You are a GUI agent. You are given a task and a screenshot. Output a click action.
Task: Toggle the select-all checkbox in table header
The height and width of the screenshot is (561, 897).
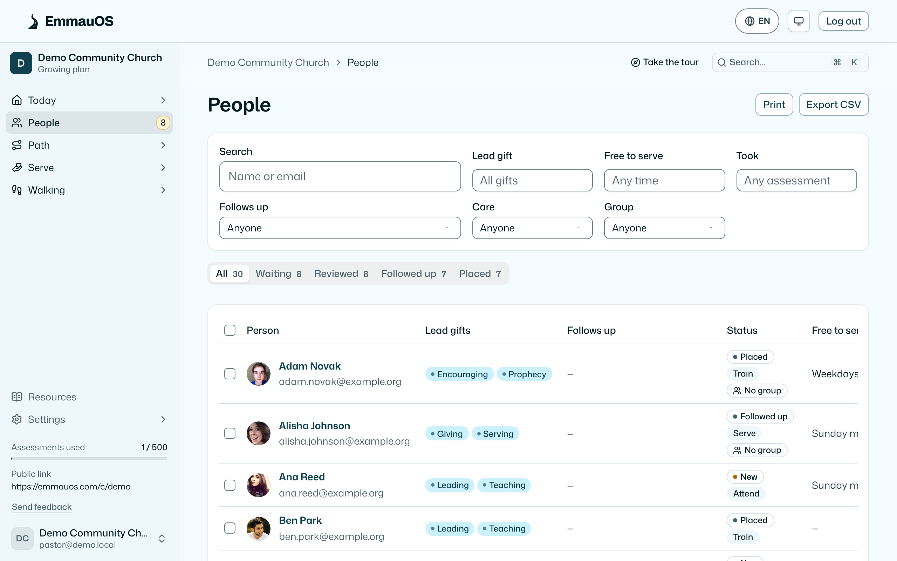click(x=230, y=330)
